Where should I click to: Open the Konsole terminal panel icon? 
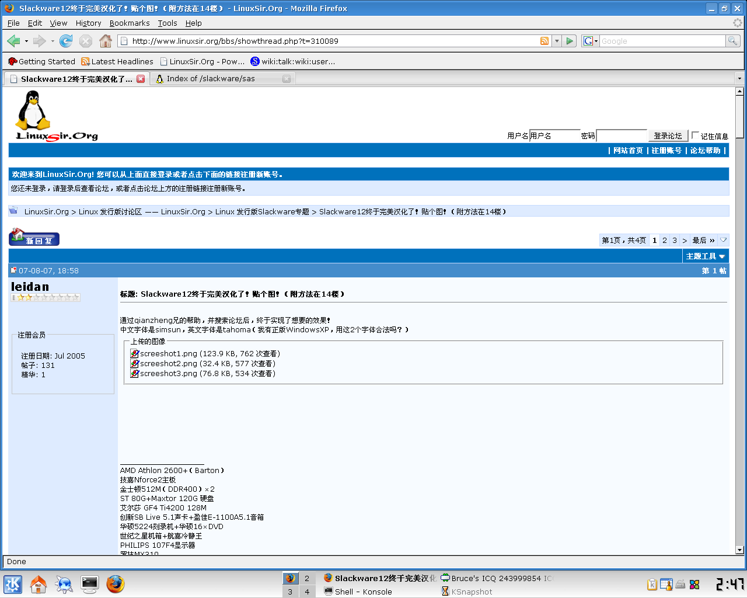(x=90, y=584)
